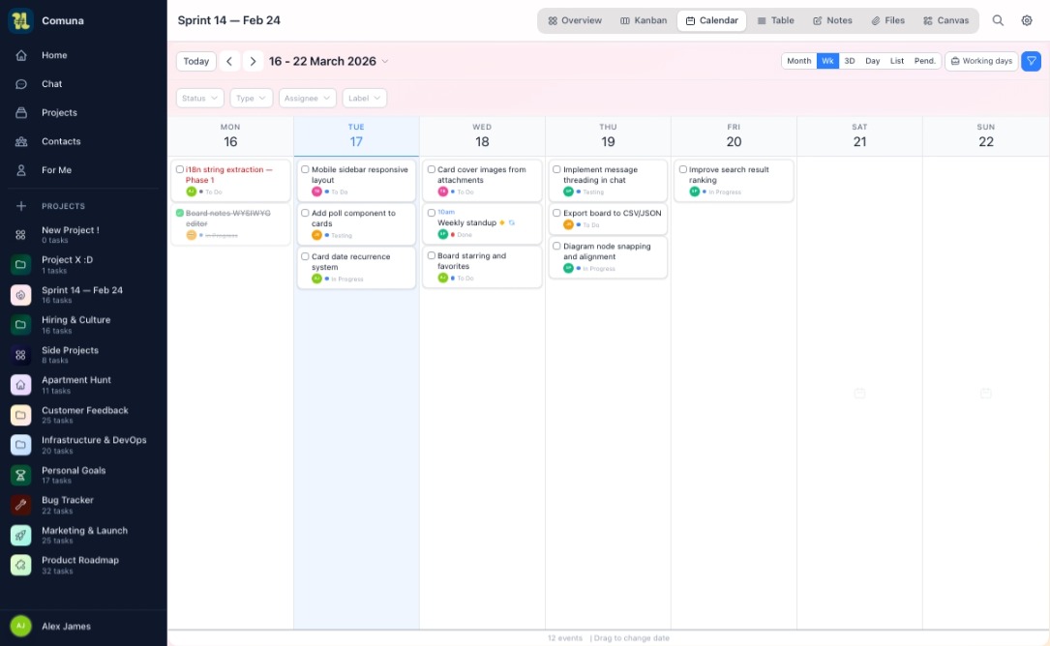
Task: Open the Status filter dropdown
Action: 200,98
